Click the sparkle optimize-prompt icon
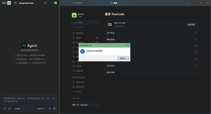The width and height of the screenshot is (211, 114). pyautogui.click(x=54, y=98)
